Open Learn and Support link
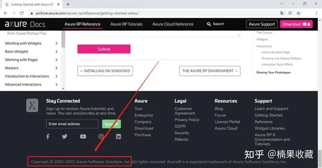 (x=271, y=108)
